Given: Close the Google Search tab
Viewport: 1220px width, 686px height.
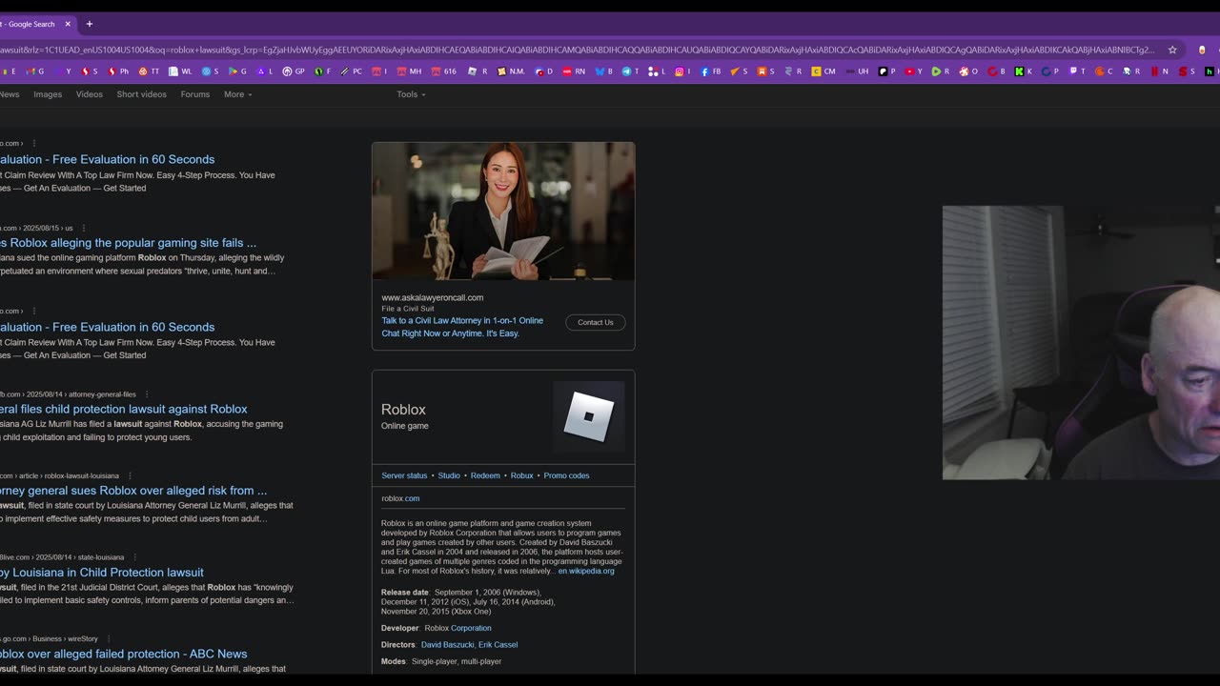Looking at the screenshot, I should 68,24.
